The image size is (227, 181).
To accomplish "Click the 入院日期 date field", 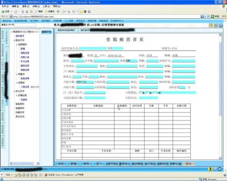I will pyautogui.click(x=85, y=82).
